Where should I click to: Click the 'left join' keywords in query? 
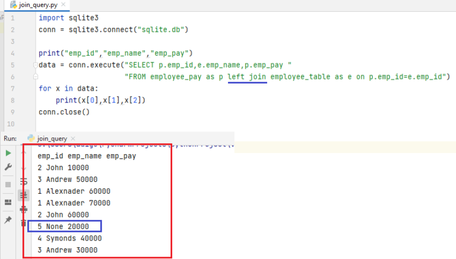[246, 76]
